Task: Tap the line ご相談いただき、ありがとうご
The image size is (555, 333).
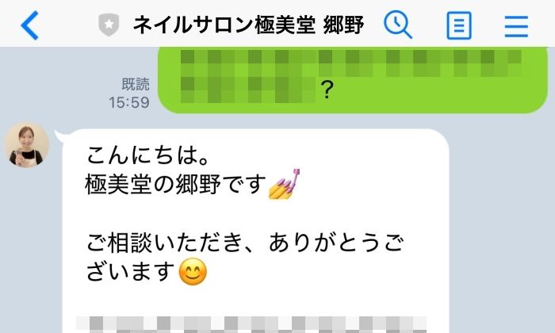Action: (245, 243)
